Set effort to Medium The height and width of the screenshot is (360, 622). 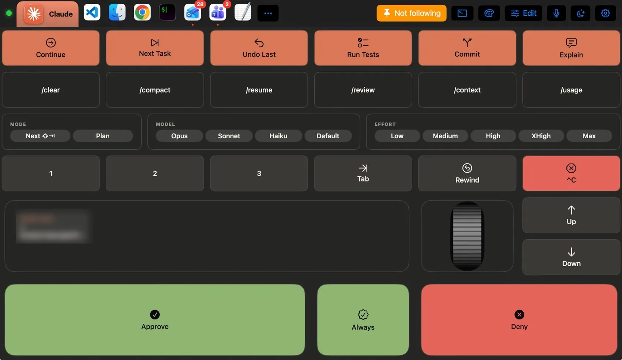445,136
